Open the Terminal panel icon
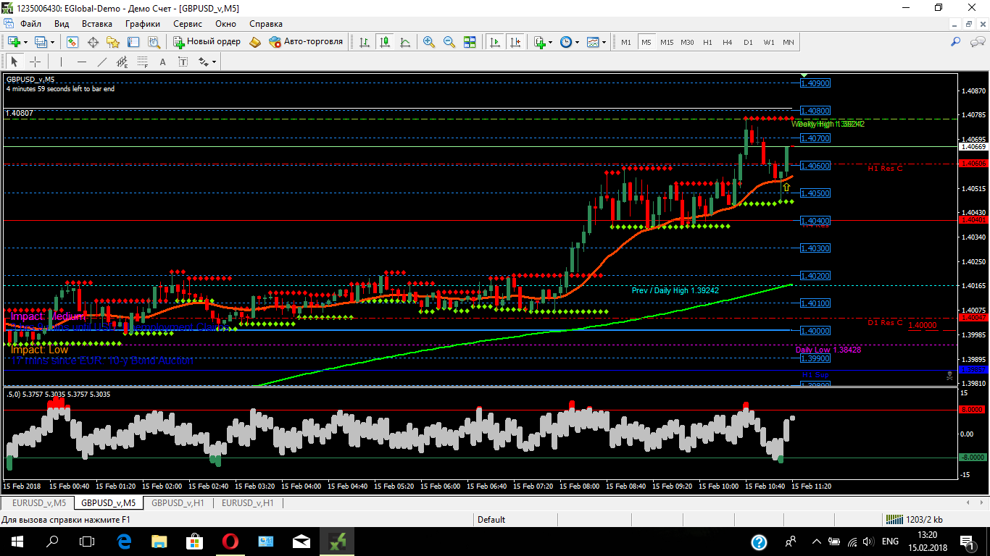This screenshot has height=556, width=990. pyautogui.click(x=132, y=42)
